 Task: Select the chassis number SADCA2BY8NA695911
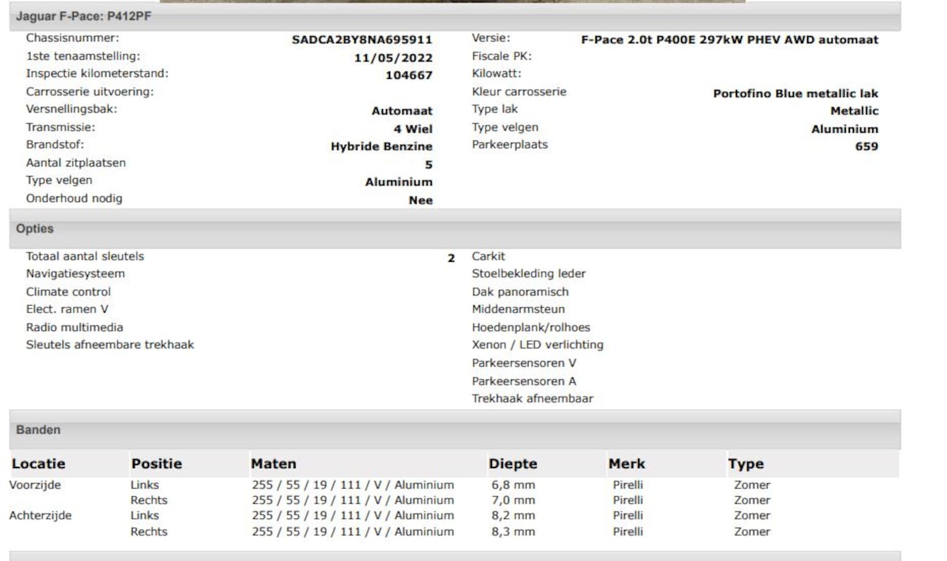tap(361, 40)
